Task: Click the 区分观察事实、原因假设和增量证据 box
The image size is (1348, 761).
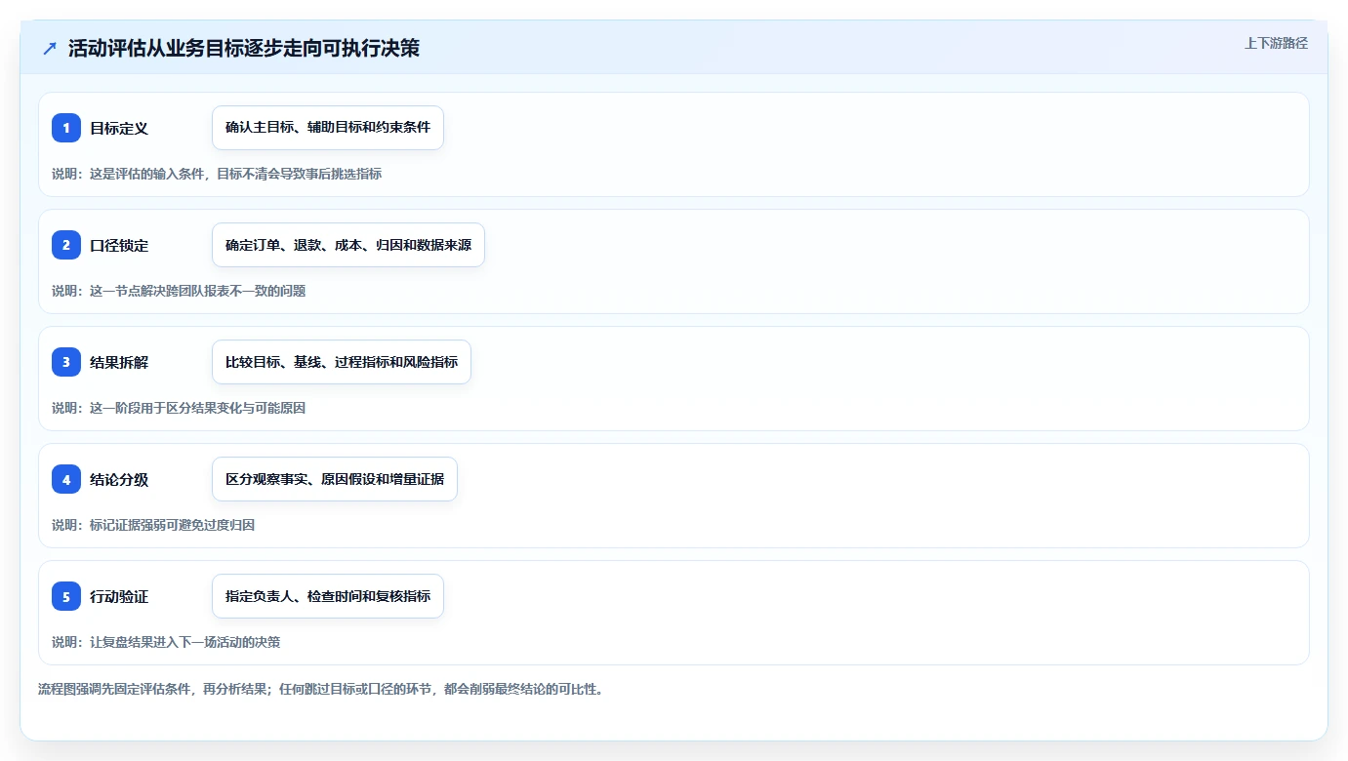Action: point(335,479)
